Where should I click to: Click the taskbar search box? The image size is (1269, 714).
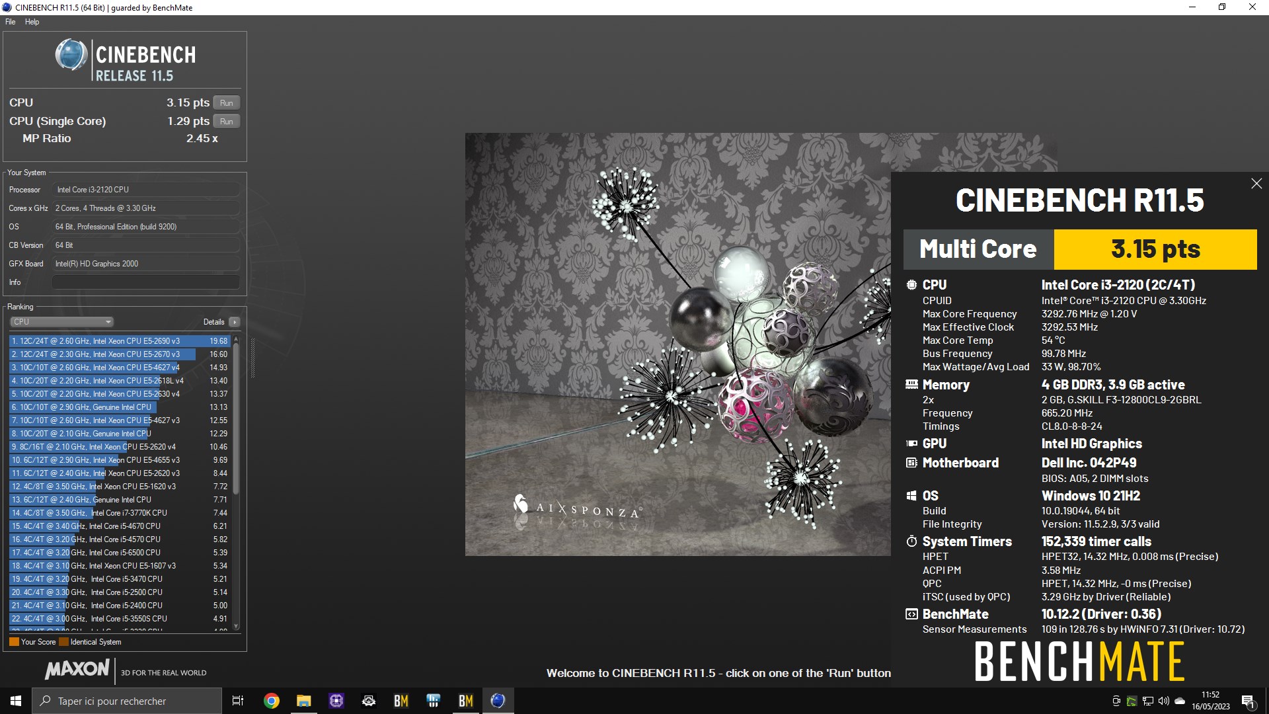(127, 701)
